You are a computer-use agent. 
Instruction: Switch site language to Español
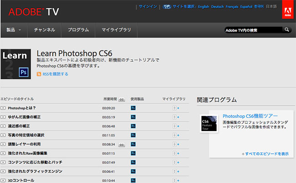tap(246, 7)
